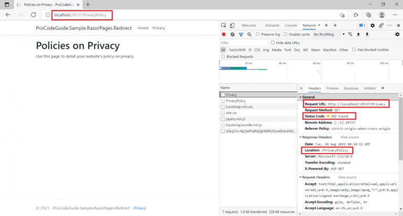Screen dimensions: 403x216
Task: Activate the inspect element picker
Action: 224,25
